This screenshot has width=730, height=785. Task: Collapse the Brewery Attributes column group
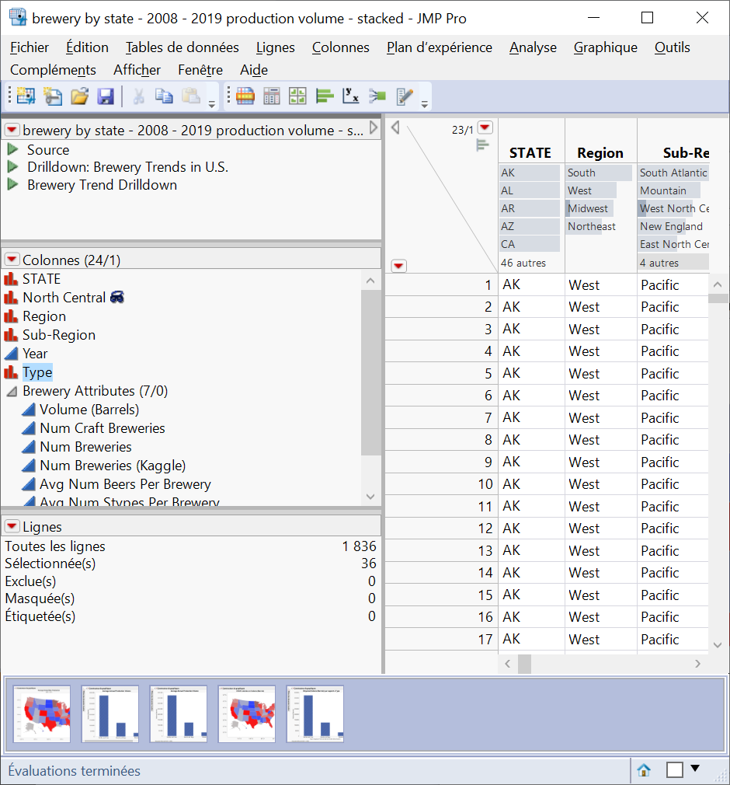(x=12, y=391)
